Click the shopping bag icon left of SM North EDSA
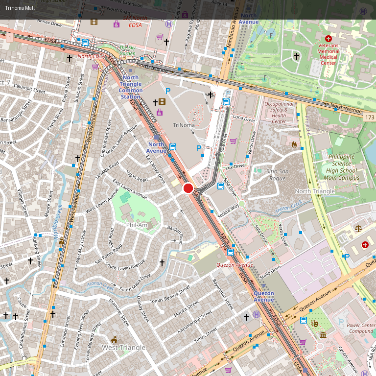Screen dimensions: 376x376 [x=117, y=24]
